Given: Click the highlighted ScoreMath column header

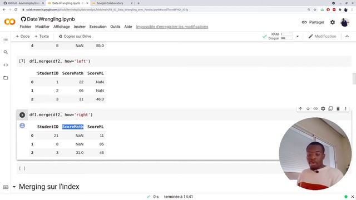Looking at the screenshot, I should pyautogui.click(x=73, y=127).
